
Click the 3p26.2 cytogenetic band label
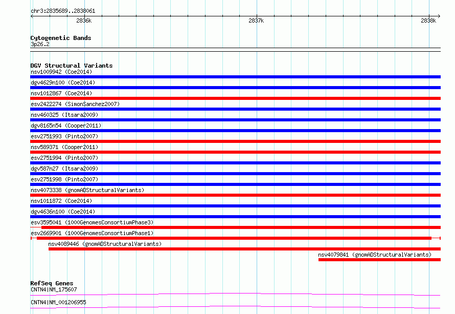coord(40,44)
